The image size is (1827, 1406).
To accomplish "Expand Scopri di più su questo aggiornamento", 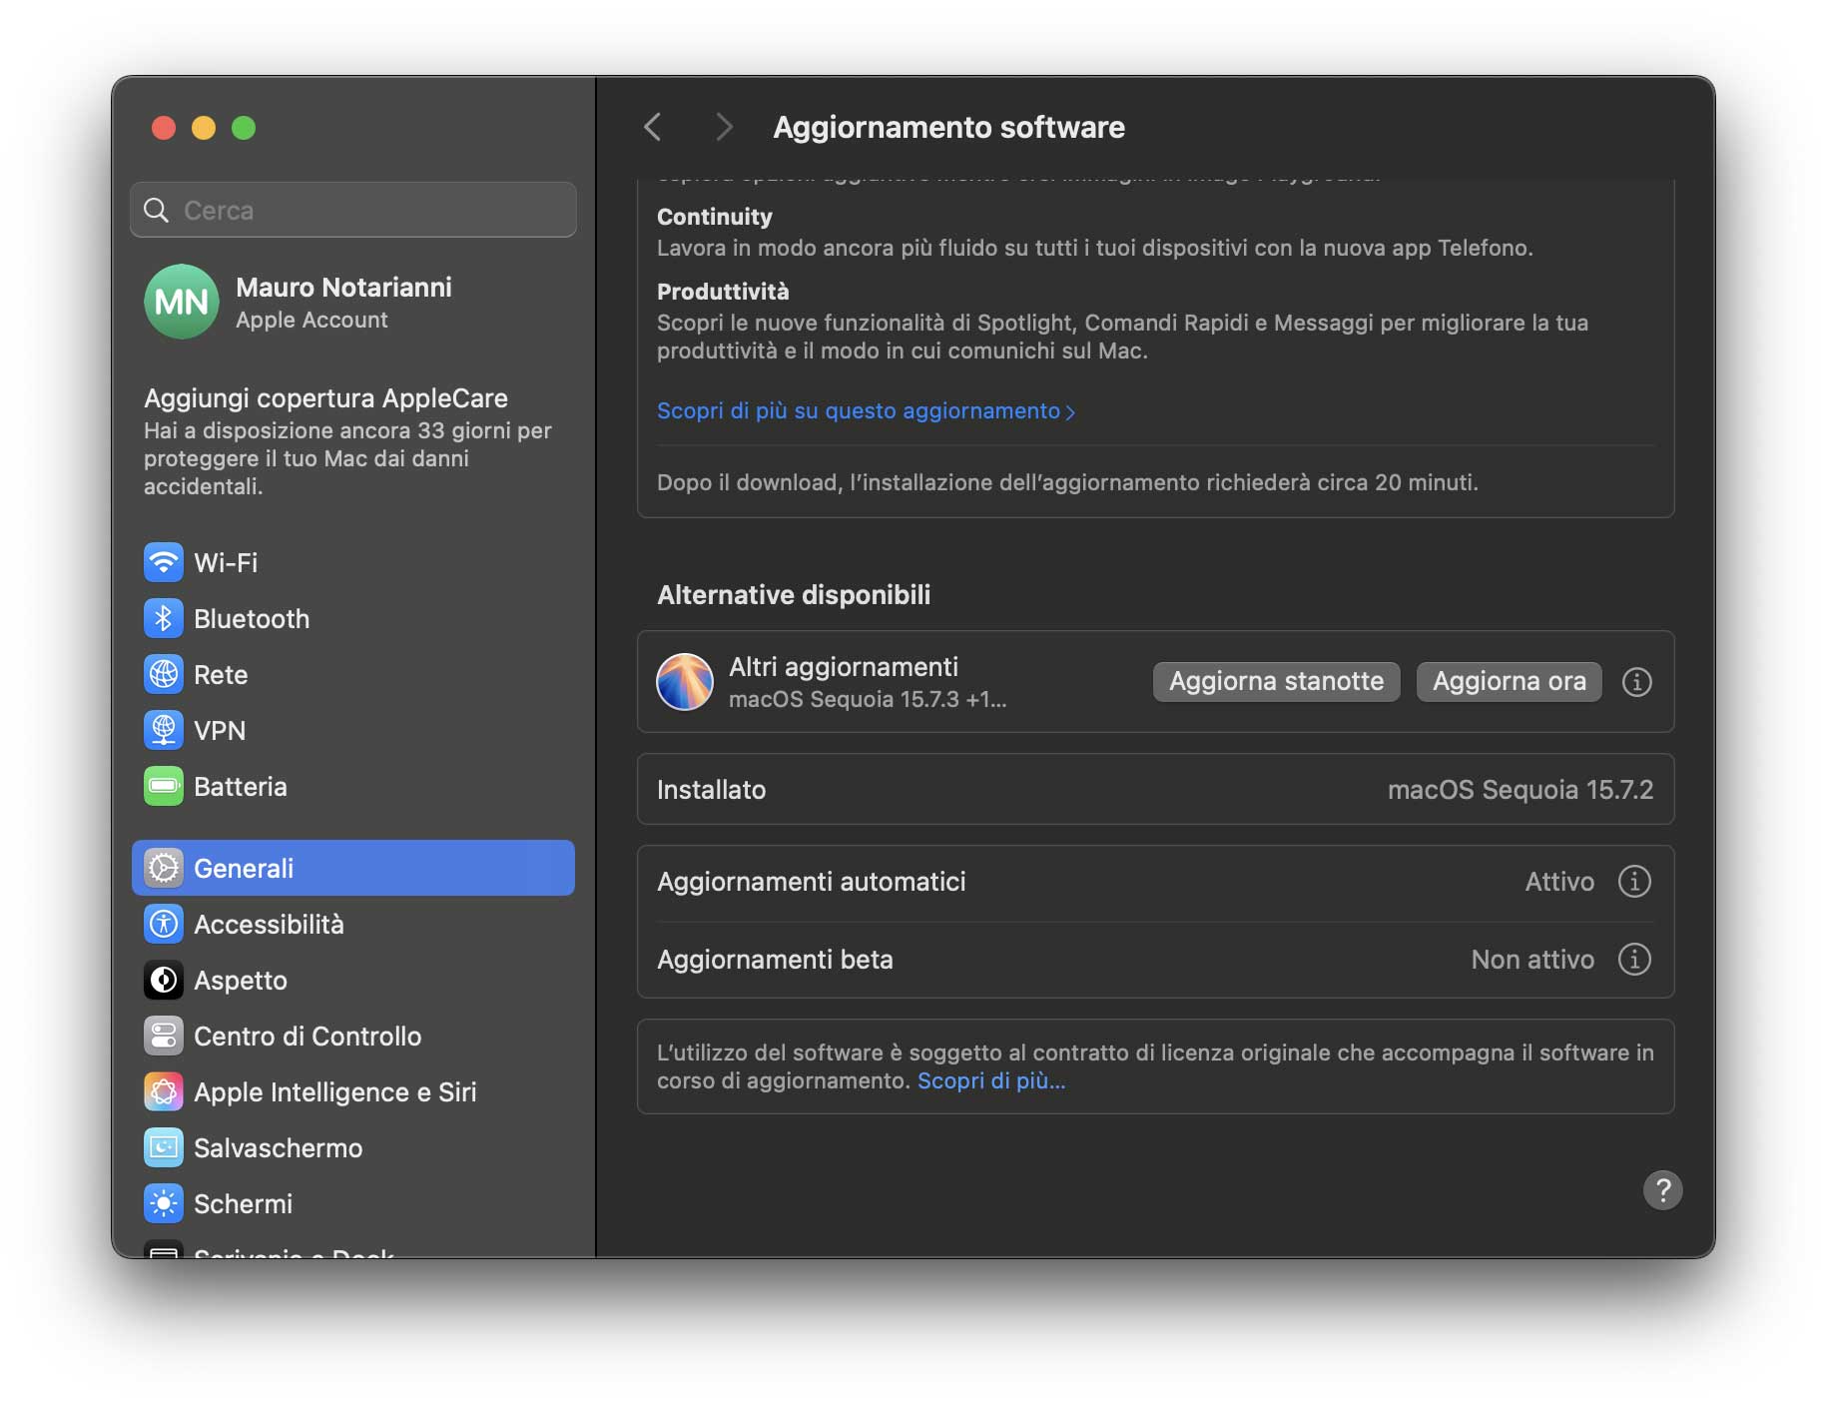I will pyautogui.click(x=866, y=410).
